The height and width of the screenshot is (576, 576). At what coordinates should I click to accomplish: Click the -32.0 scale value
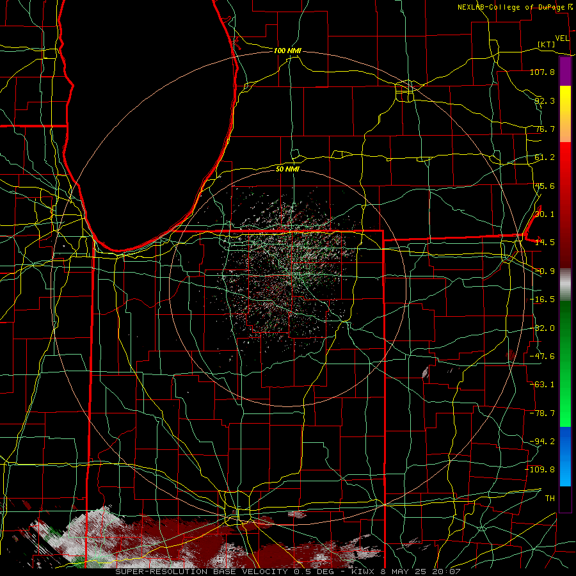(x=542, y=328)
